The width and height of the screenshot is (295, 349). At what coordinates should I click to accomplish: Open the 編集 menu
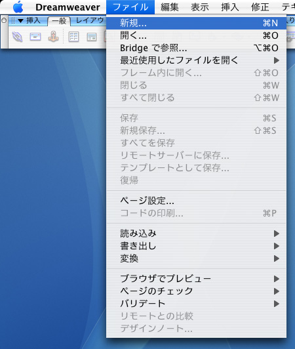pyautogui.click(x=170, y=7)
